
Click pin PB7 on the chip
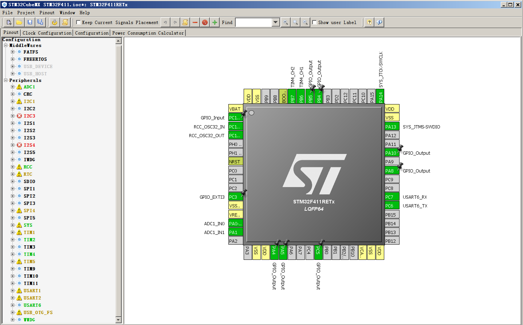point(292,96)
